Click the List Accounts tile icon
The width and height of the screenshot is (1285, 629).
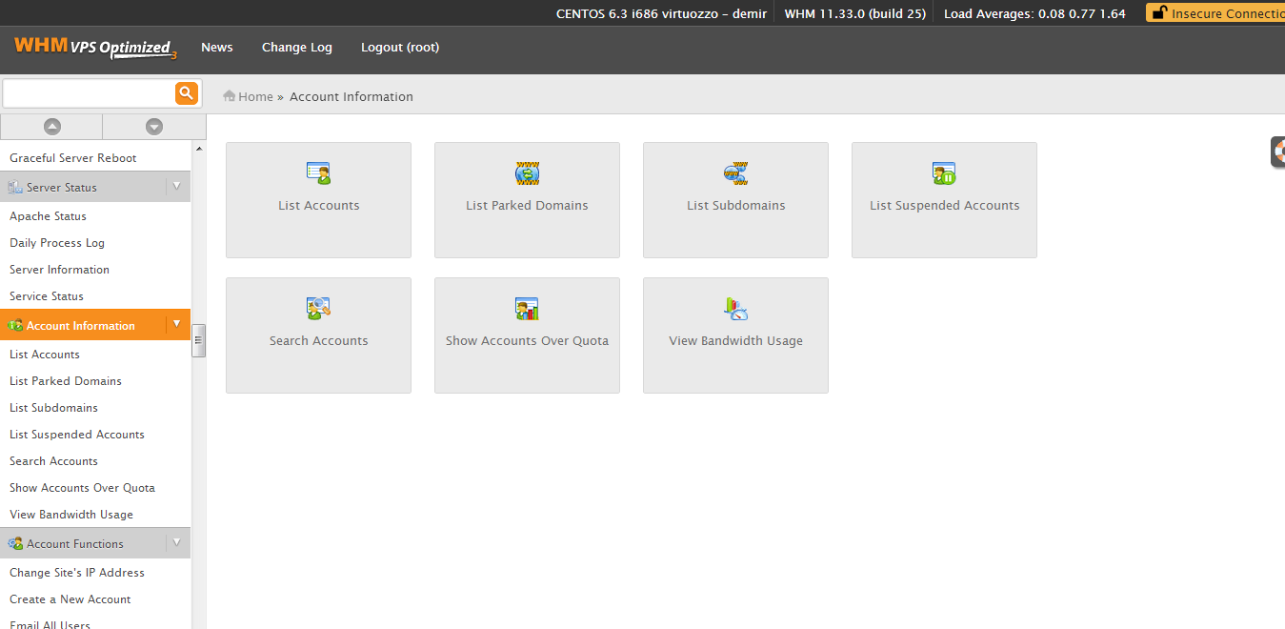pyautogui.click(x=318, y=173)
